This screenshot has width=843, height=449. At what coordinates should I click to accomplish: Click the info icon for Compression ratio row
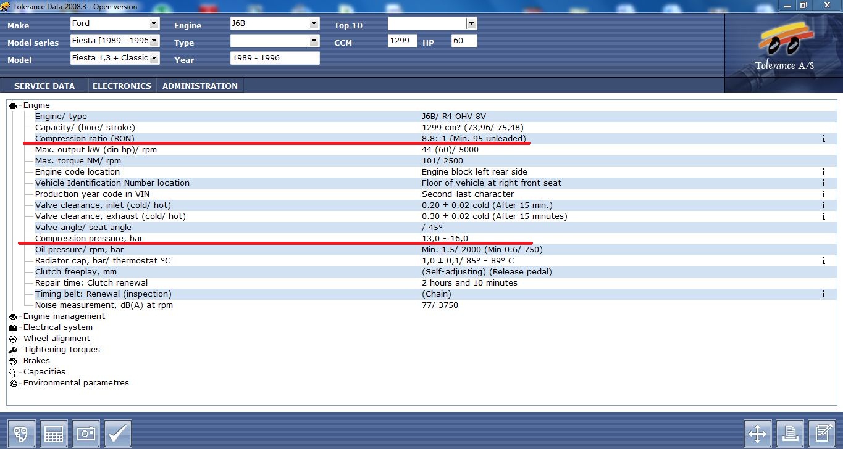coord(824,139)
